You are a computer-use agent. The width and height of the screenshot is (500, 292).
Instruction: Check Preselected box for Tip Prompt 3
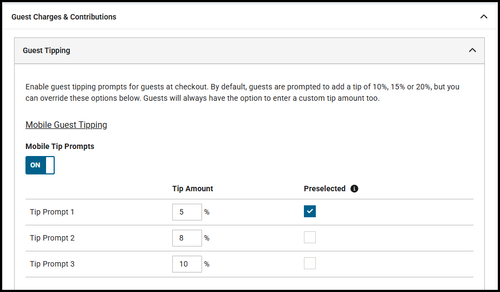click(310, 264)
